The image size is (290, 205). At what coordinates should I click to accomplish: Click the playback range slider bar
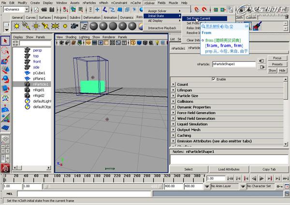pyautogui.click(x=103, y=186)
